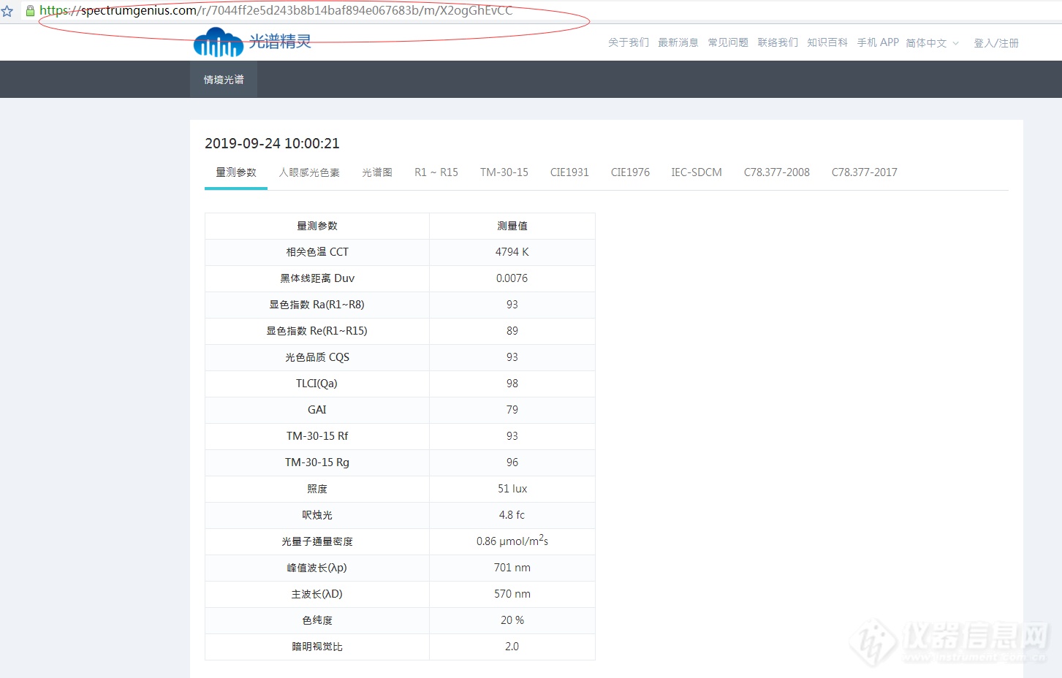Click the 照度 row label
Viewport: 1062px width, 678px height.
pos(317,489)
